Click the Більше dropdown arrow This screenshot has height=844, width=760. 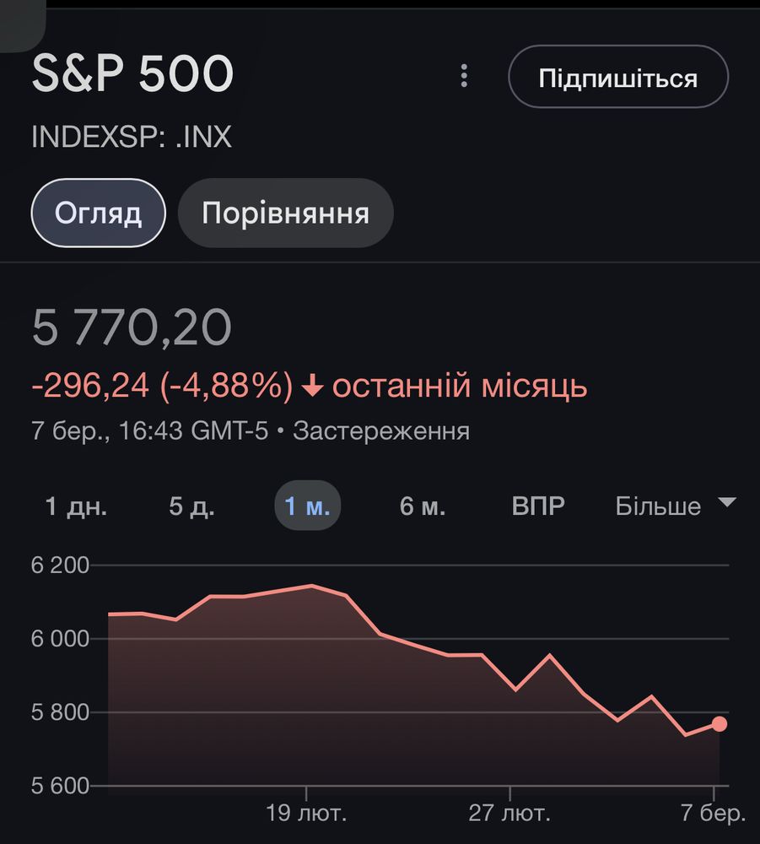[x=727, y=502]
